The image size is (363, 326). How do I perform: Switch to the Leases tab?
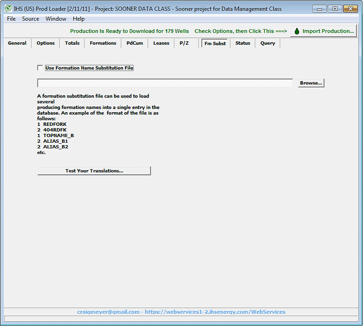point(161,43)
